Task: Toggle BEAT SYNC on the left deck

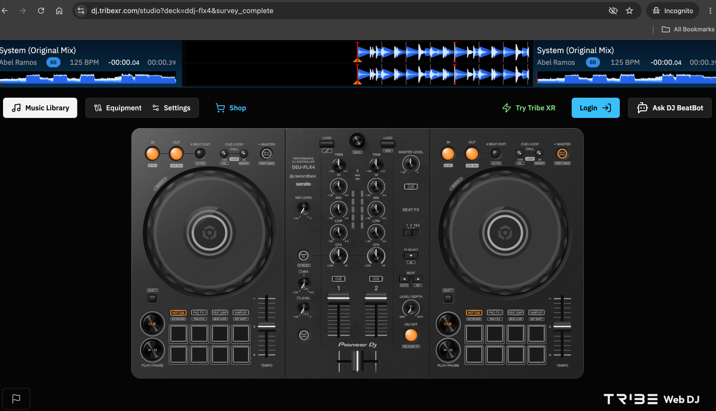Action: 266,153
